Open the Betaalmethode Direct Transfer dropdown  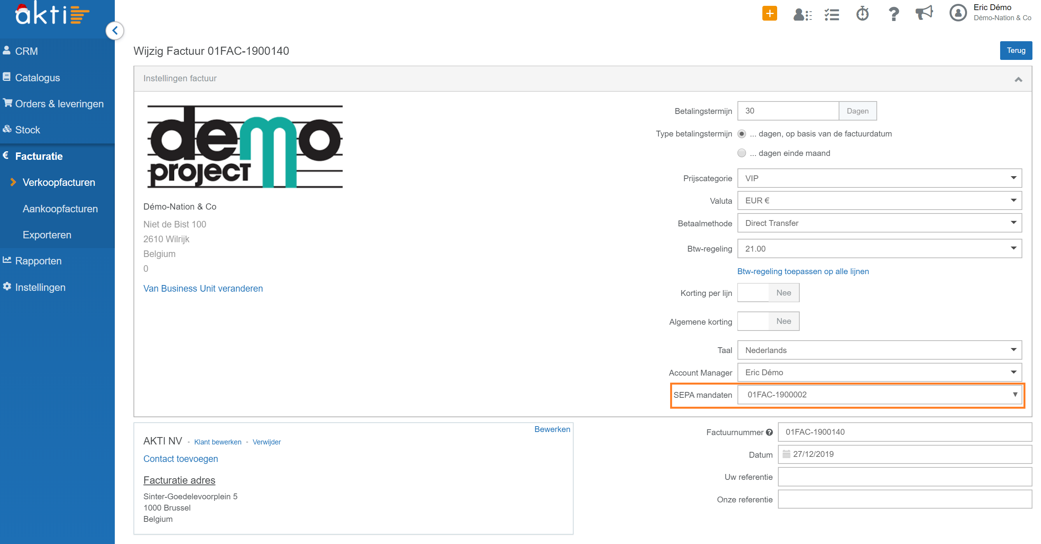tap(879, 223)
